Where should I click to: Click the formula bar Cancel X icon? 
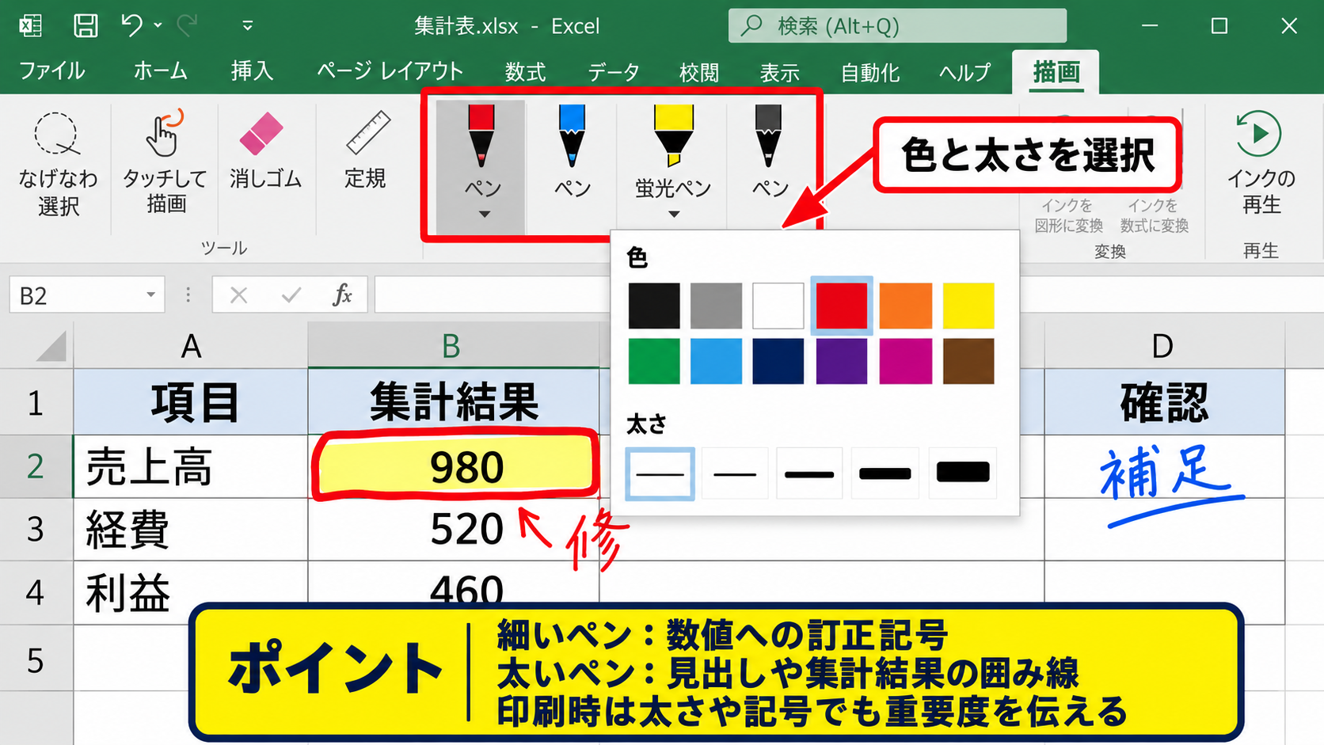tap(238, 295)
